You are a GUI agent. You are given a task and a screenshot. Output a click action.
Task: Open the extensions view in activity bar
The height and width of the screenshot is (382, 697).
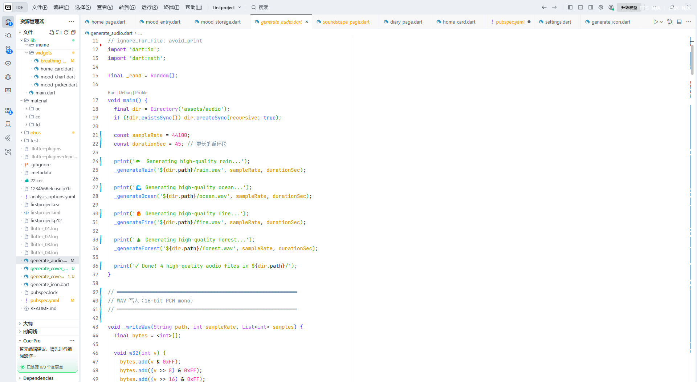(8, 111)
